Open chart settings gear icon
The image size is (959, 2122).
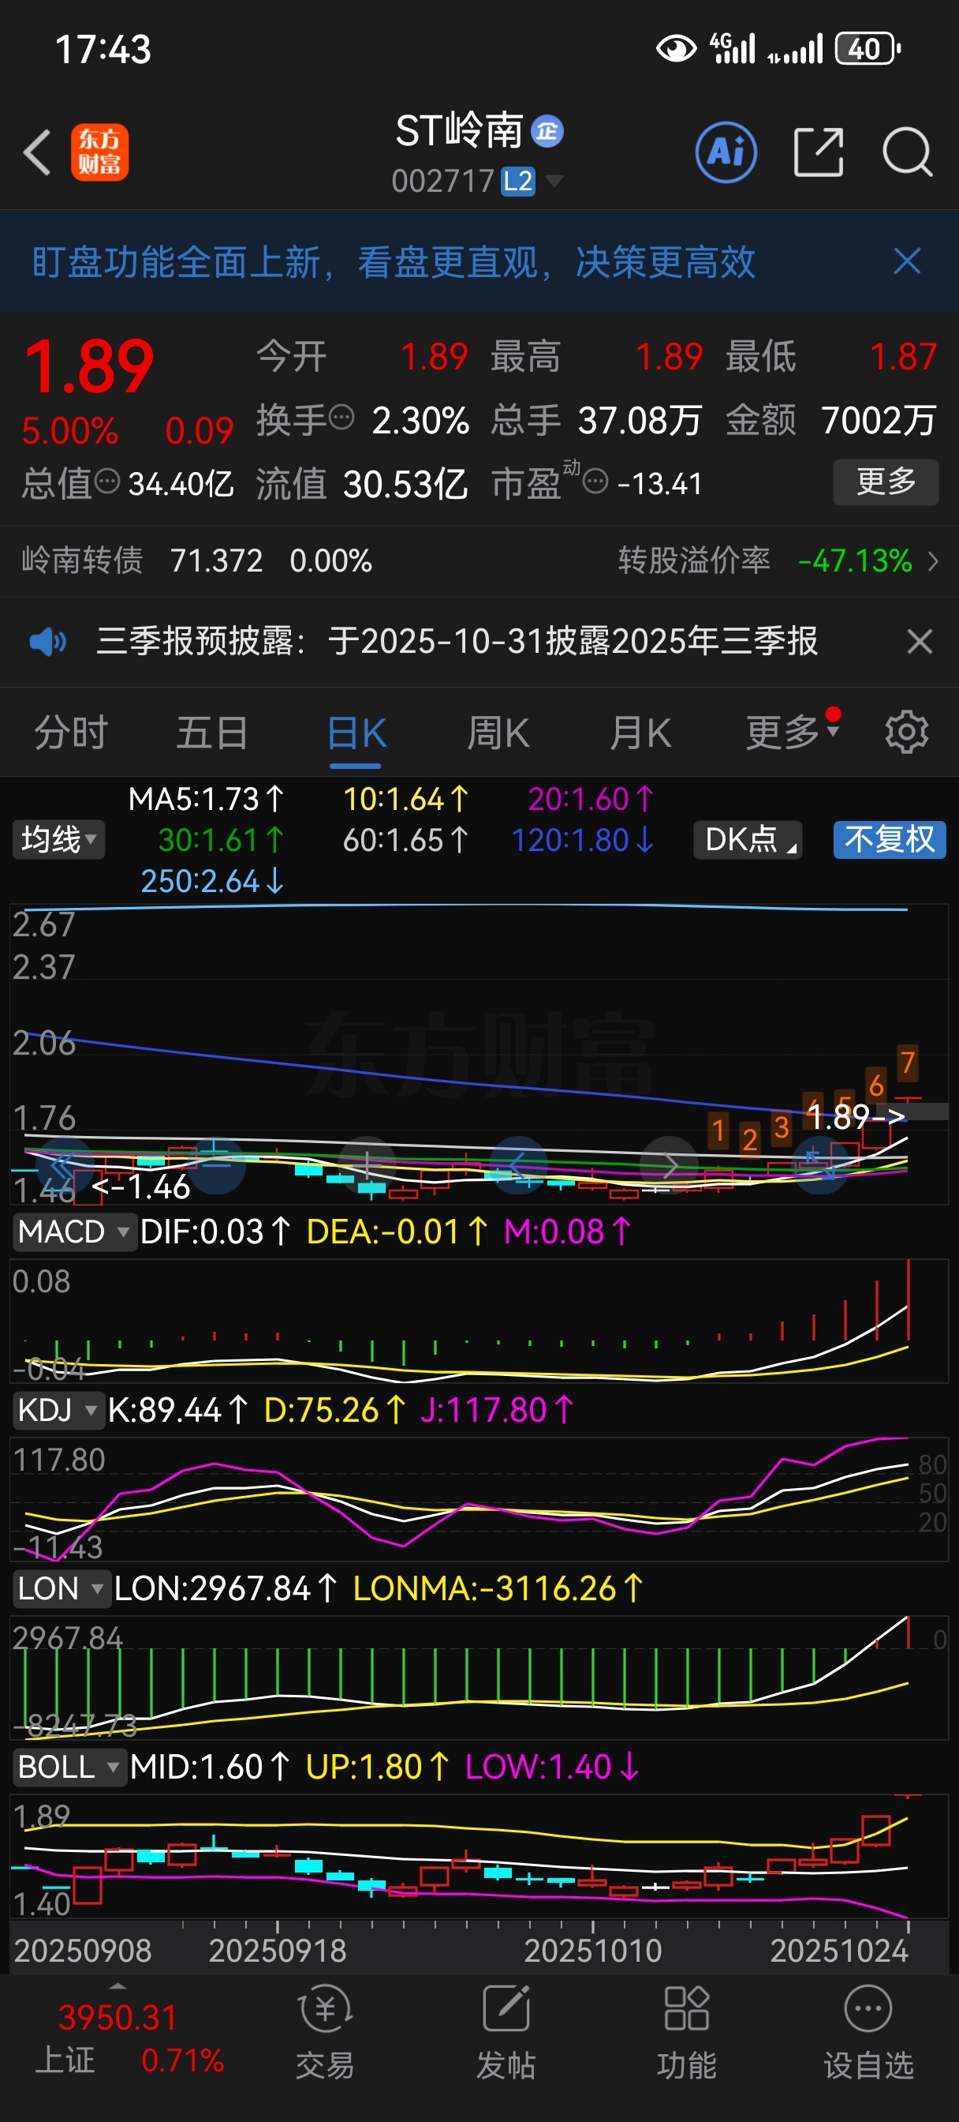(906, 732)
